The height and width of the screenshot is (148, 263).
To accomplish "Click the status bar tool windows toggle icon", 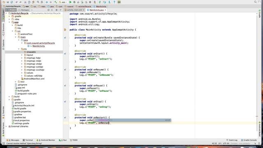I will 4,143.
